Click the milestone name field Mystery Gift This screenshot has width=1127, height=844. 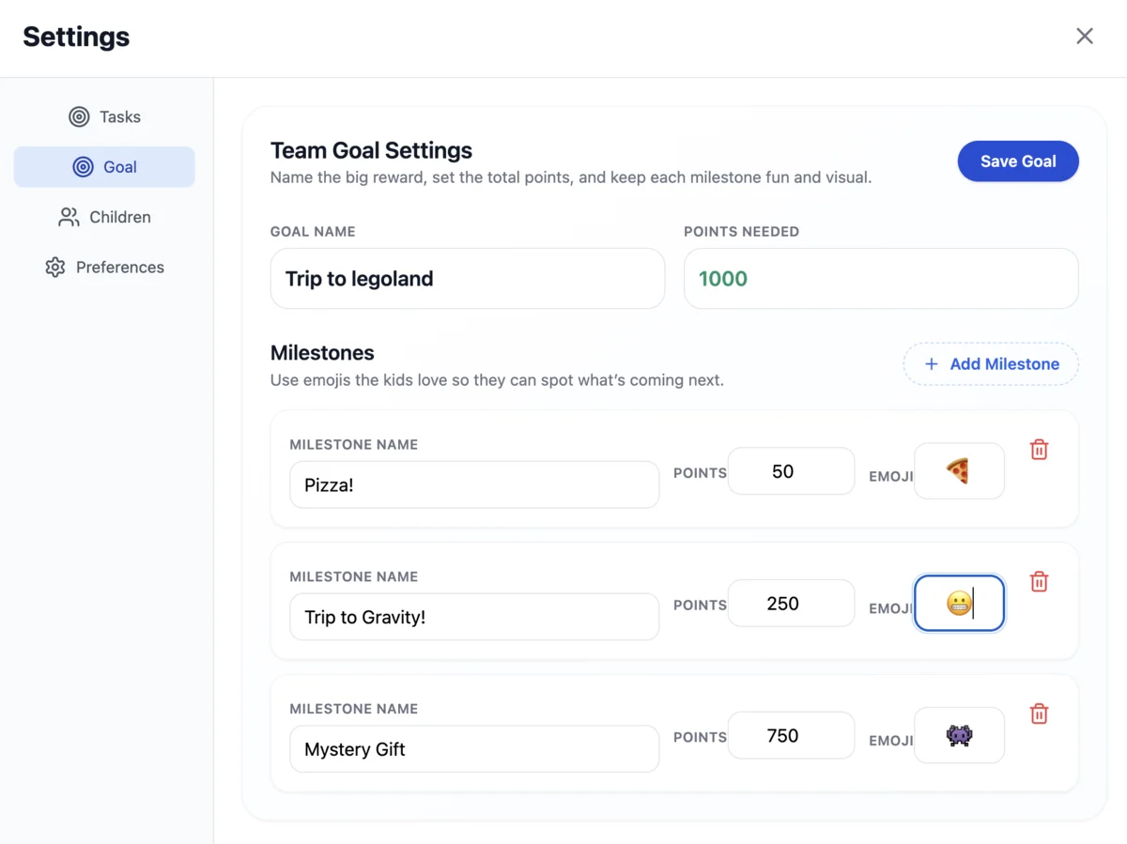(473, 748)
